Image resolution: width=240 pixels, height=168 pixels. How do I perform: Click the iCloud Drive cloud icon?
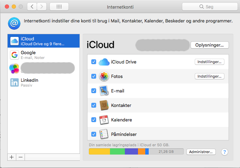[104, 62]
